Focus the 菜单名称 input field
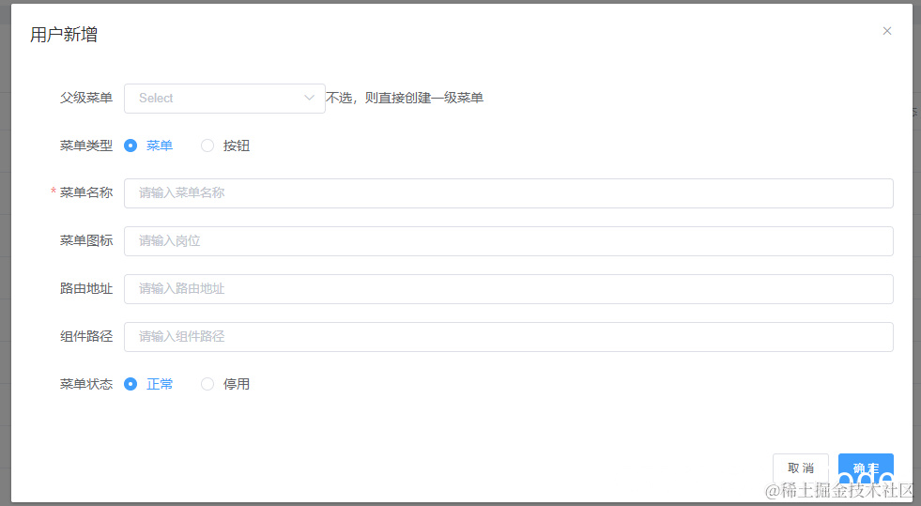This screenshot has width=921, height=506. pyautogui.click(x=509, y=193)
